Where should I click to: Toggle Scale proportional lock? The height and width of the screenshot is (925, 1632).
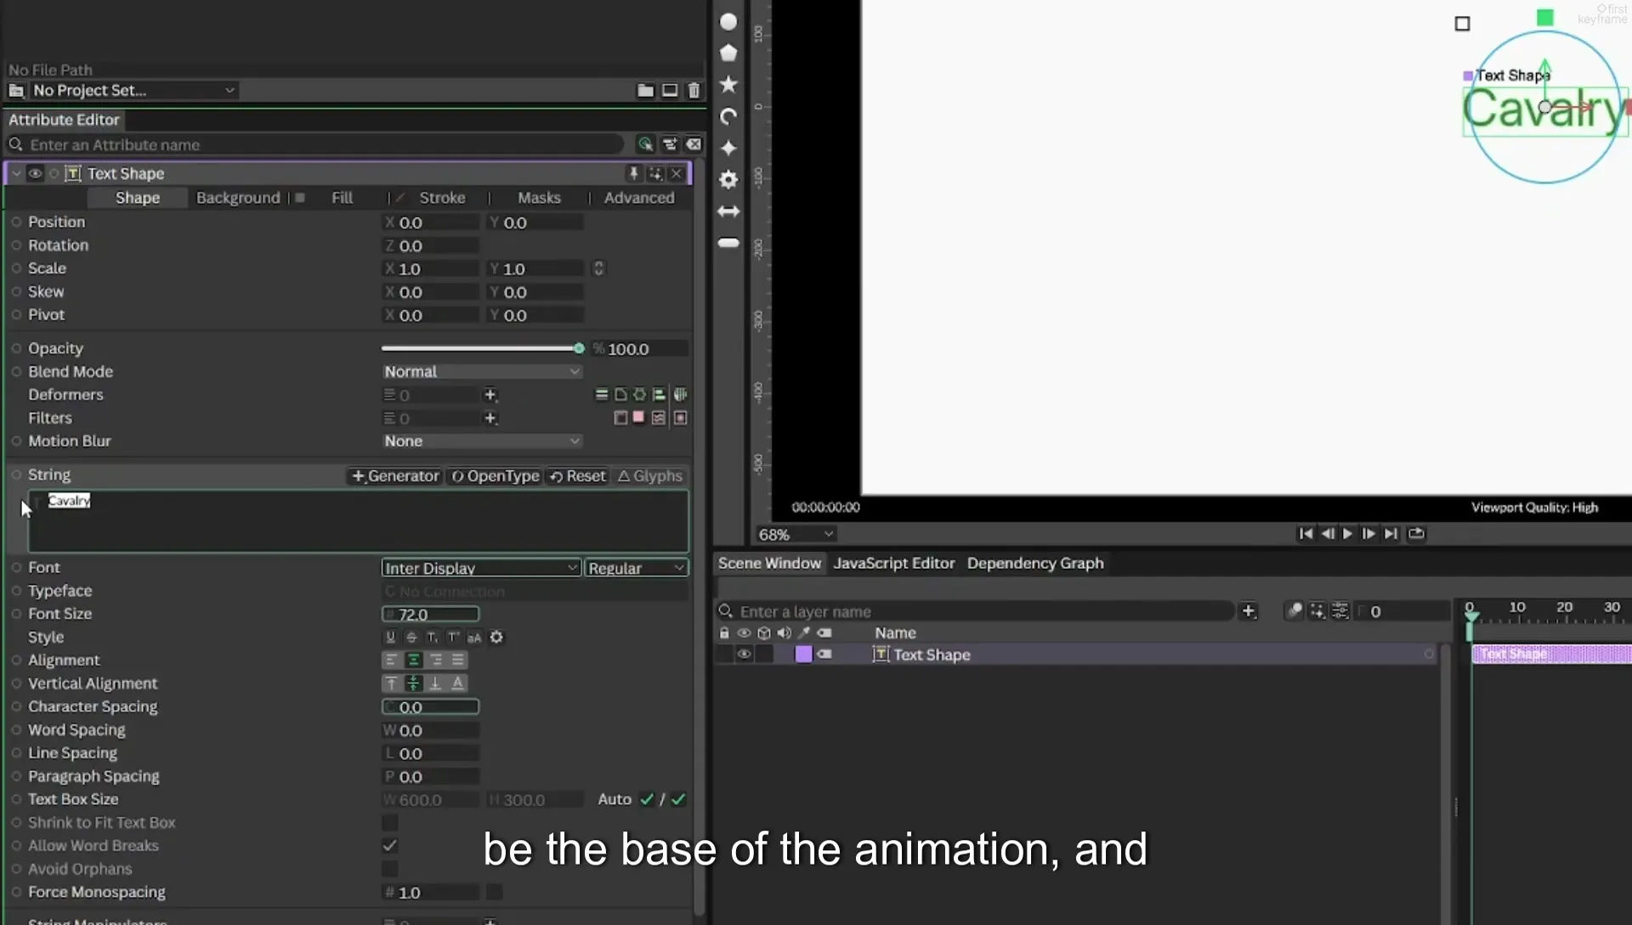[x=598, y=269]
